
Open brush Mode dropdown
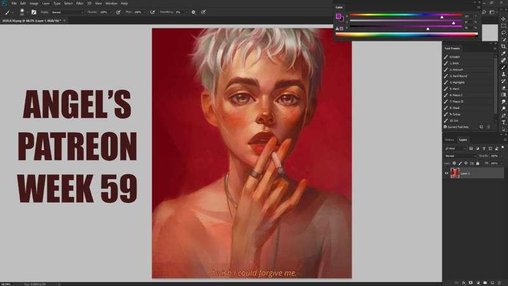coord(67,12)
